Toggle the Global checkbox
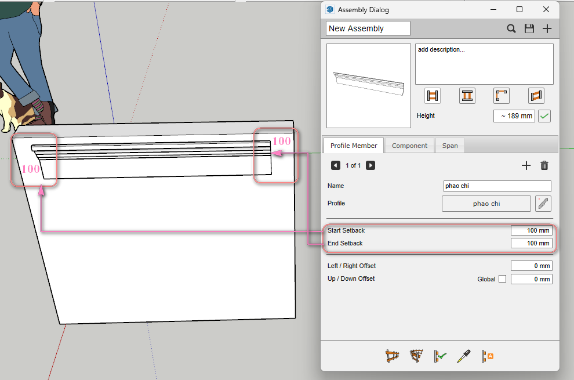This screenshot has height=380, width=574. click(502, 279)
